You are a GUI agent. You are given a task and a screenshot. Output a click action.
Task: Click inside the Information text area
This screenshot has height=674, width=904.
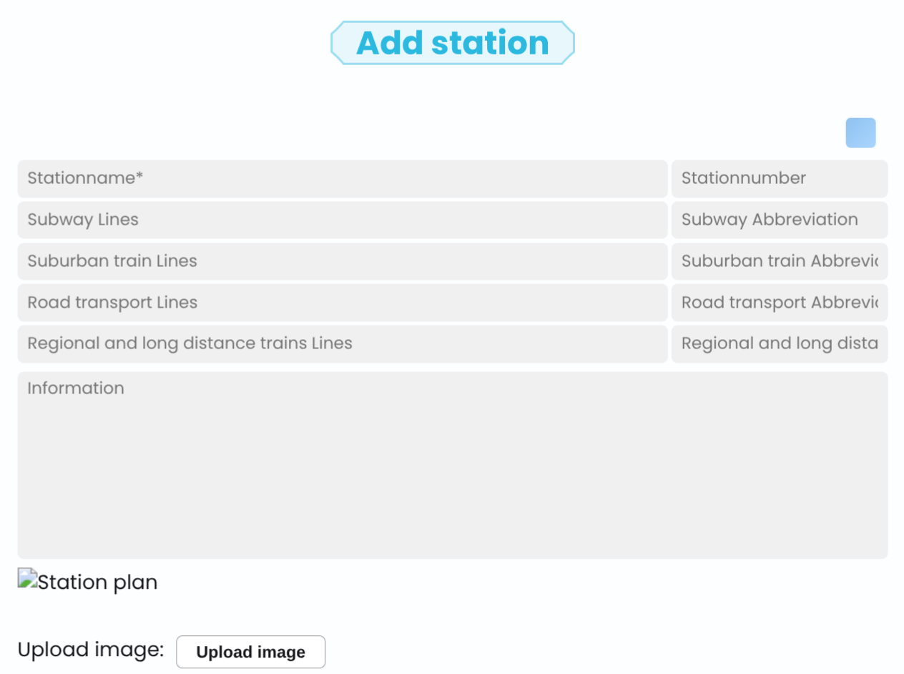click(452, 465)
